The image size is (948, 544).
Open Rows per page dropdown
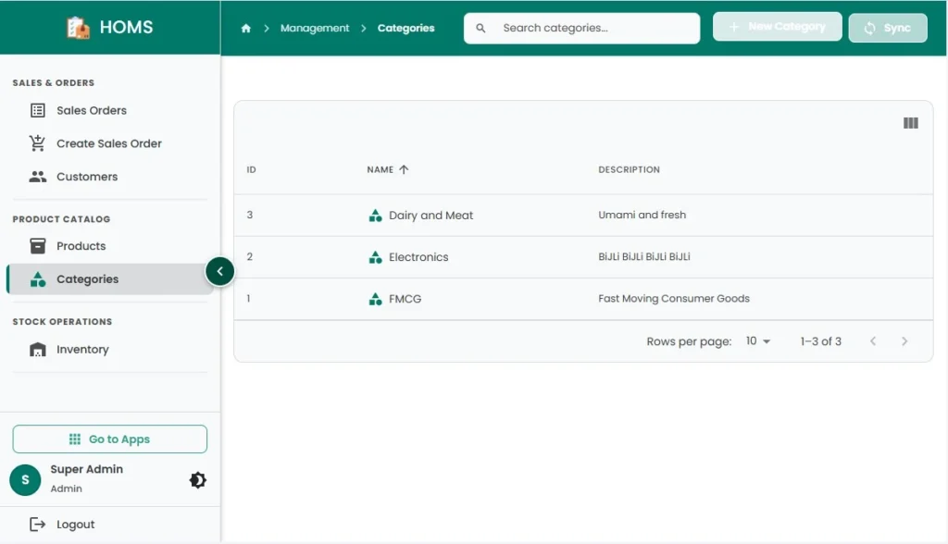pyautogui.click(x=758, y=341)
